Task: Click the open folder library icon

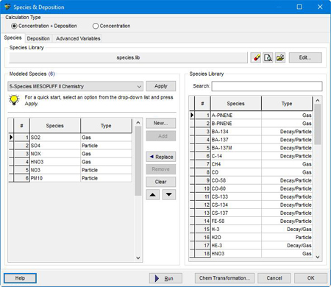Action: [280, 57]
